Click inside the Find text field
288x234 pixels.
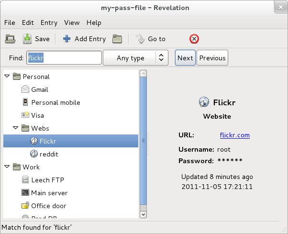pos(64,58)
